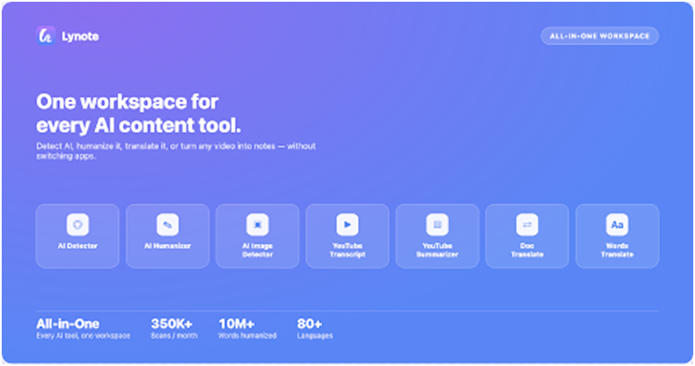Click the ALL-IN-ONE WORKSPACE badge
Screen dimensions: 695x366
coord(600,36)
